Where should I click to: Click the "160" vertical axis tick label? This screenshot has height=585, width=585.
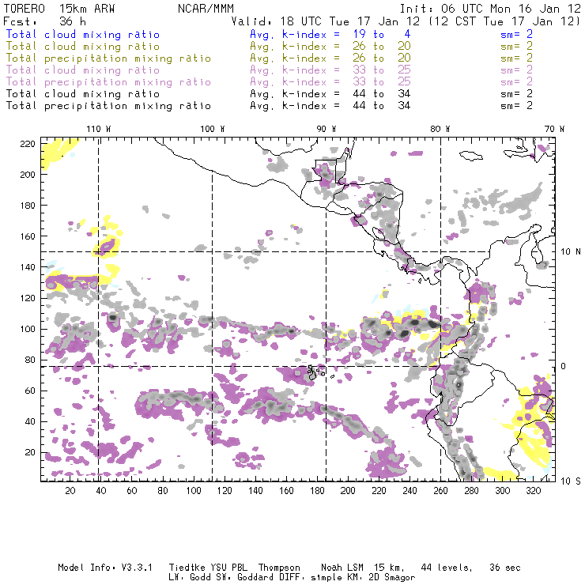pyautogui.click(x=27, y=236)
